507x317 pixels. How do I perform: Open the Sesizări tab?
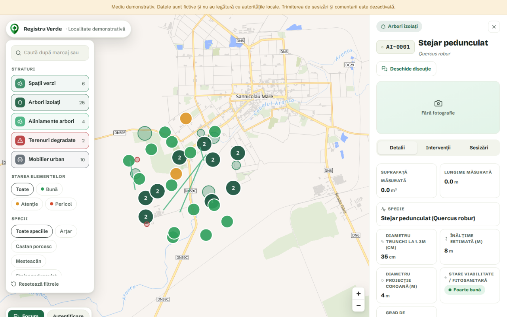(x=479, y=148)
